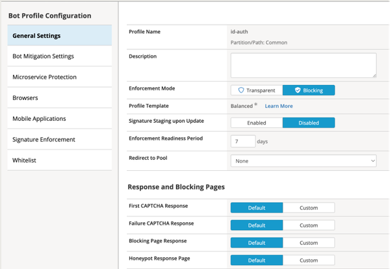Click the Transparent shield icon
This screenshot has height=269, width=390.
pos(240,90)
